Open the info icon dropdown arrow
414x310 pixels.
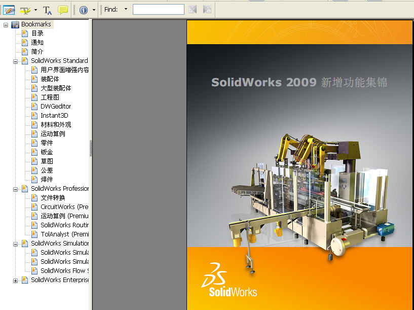pos(94,10)
